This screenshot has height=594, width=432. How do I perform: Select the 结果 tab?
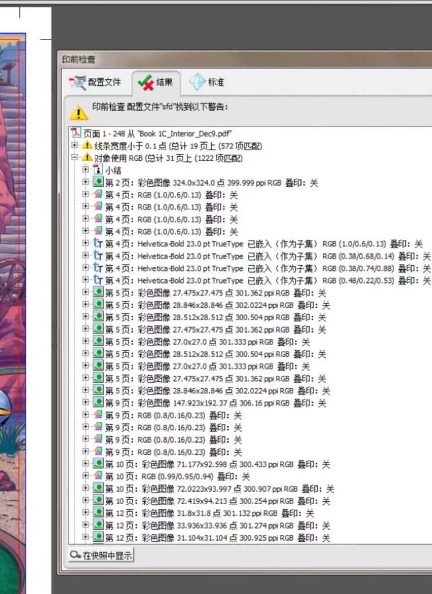click(x=155, y=82)
